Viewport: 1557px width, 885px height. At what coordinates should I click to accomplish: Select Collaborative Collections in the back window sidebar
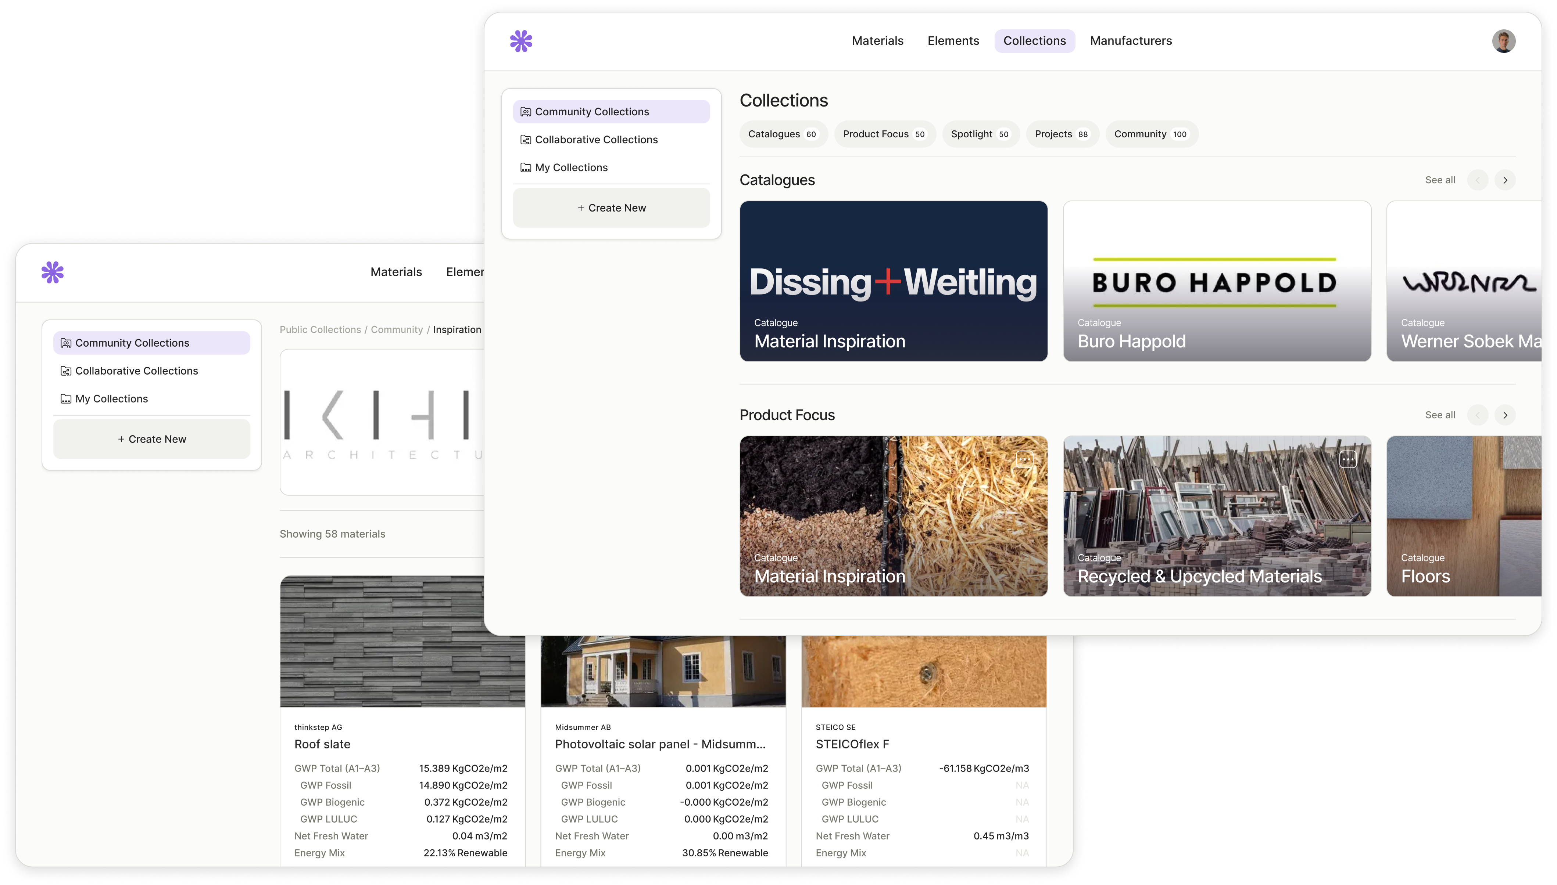[151, 371]
